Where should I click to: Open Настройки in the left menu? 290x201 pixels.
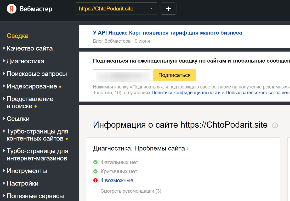(x=22, y=183)
